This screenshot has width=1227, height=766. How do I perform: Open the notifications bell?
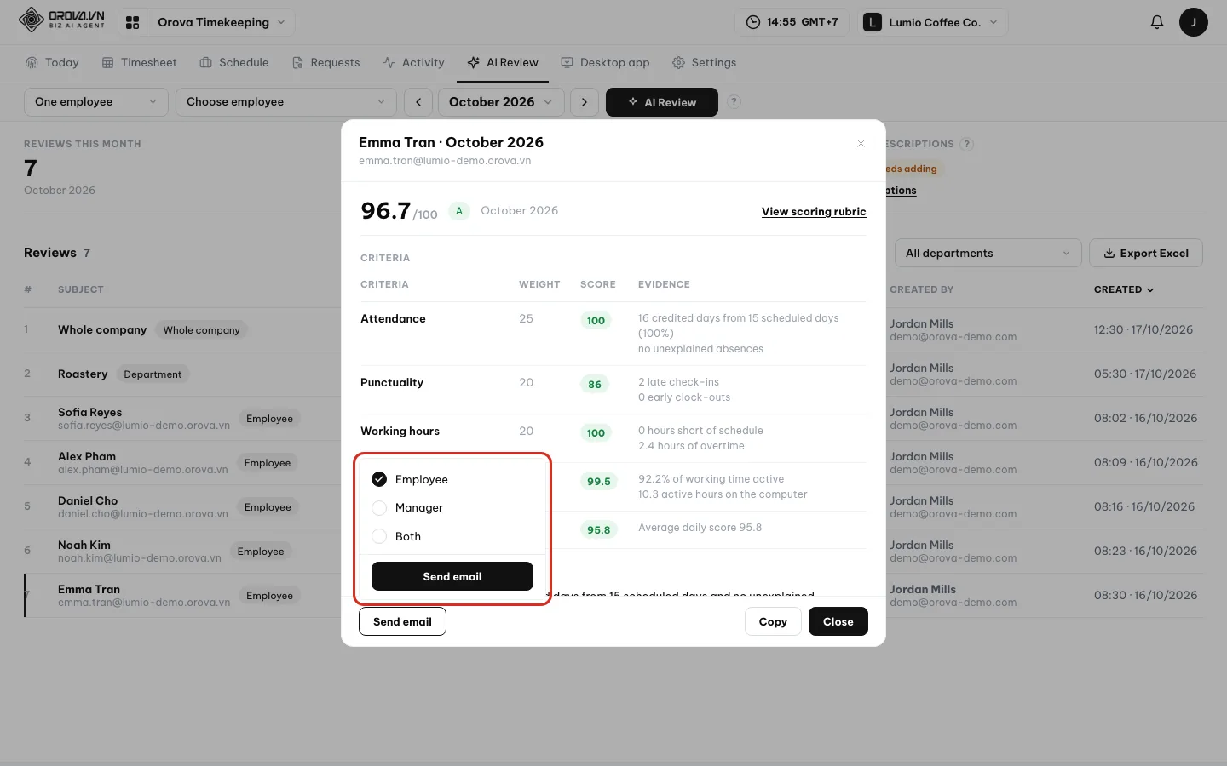tap(1156, 22)
